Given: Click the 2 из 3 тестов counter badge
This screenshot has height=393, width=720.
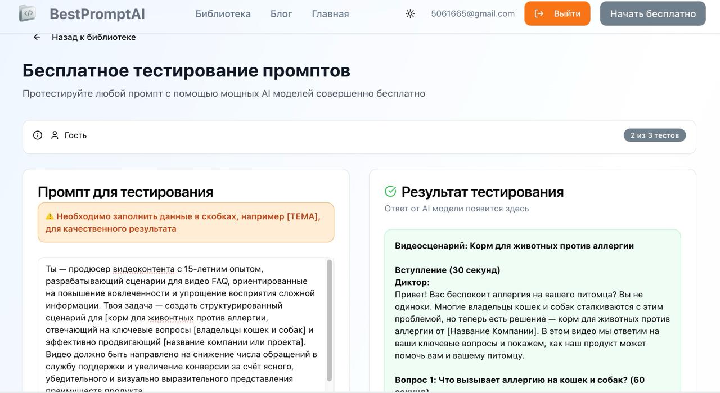Looking at the screenshot, I should (654, 135).
